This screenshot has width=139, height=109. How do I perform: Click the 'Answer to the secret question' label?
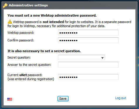point(29,65)
